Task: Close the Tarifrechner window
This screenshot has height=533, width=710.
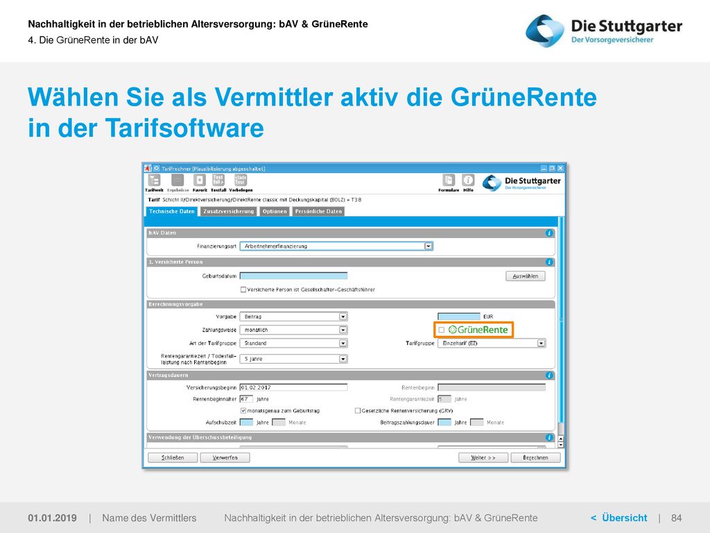Action: click(560, 168)
